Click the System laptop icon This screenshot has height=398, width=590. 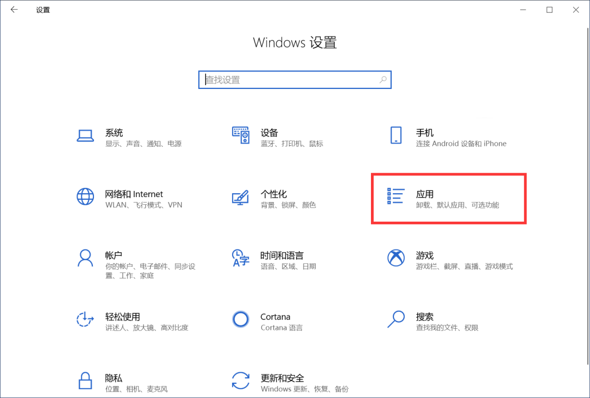85,136
